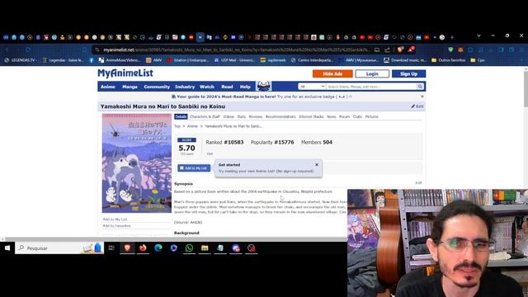Click the browser reload button
Viewport: 528px width, 297px height.
click(28, 49)
